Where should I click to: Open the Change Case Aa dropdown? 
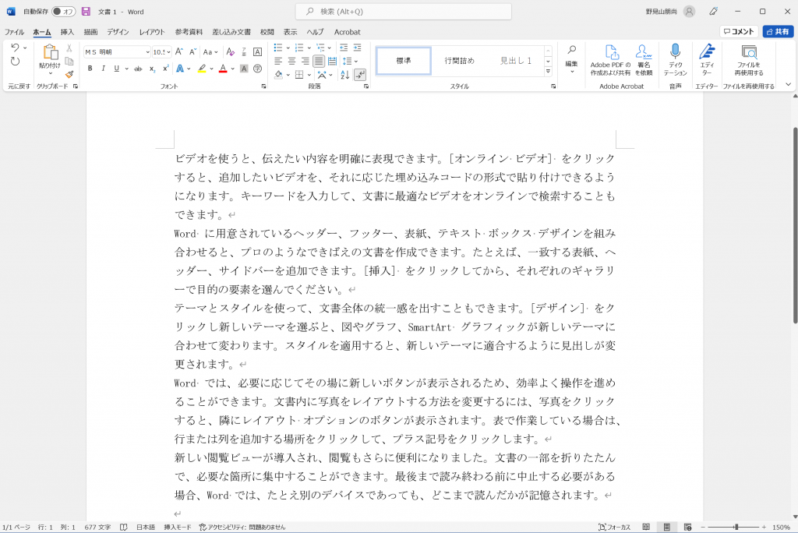click(210, 52)
